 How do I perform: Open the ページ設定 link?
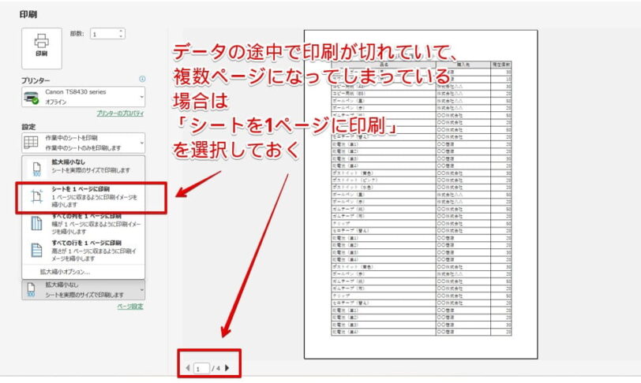(130, 307)
